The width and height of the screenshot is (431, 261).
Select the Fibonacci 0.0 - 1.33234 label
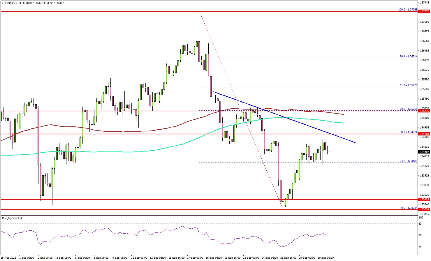coord(409,208)
